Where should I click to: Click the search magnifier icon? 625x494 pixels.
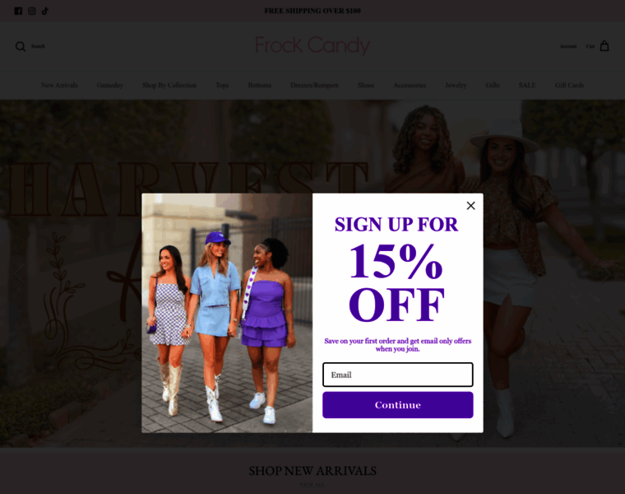21,46
